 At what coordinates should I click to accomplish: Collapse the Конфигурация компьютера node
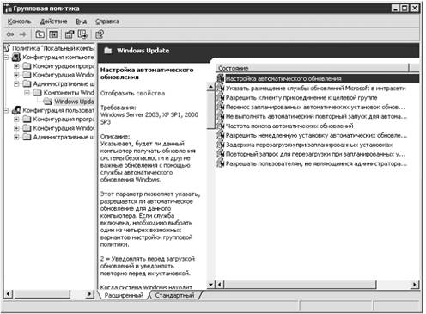point(6,58)
